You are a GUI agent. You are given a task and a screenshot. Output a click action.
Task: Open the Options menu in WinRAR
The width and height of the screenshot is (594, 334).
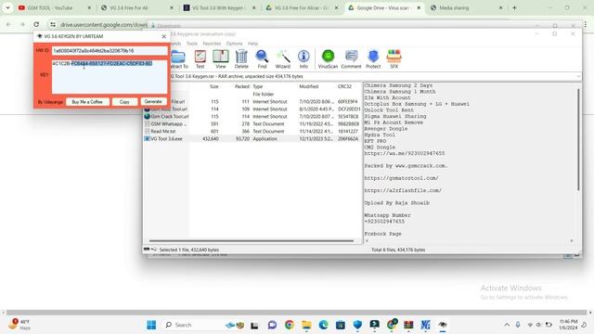pyautogui.click(x=234, y=44)
